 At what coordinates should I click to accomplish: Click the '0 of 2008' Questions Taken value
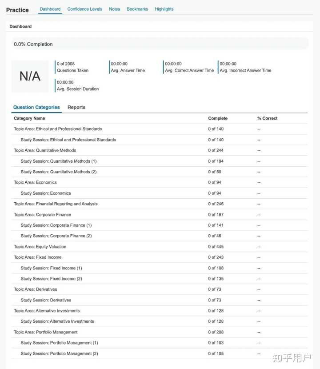(x=66, y=64)
